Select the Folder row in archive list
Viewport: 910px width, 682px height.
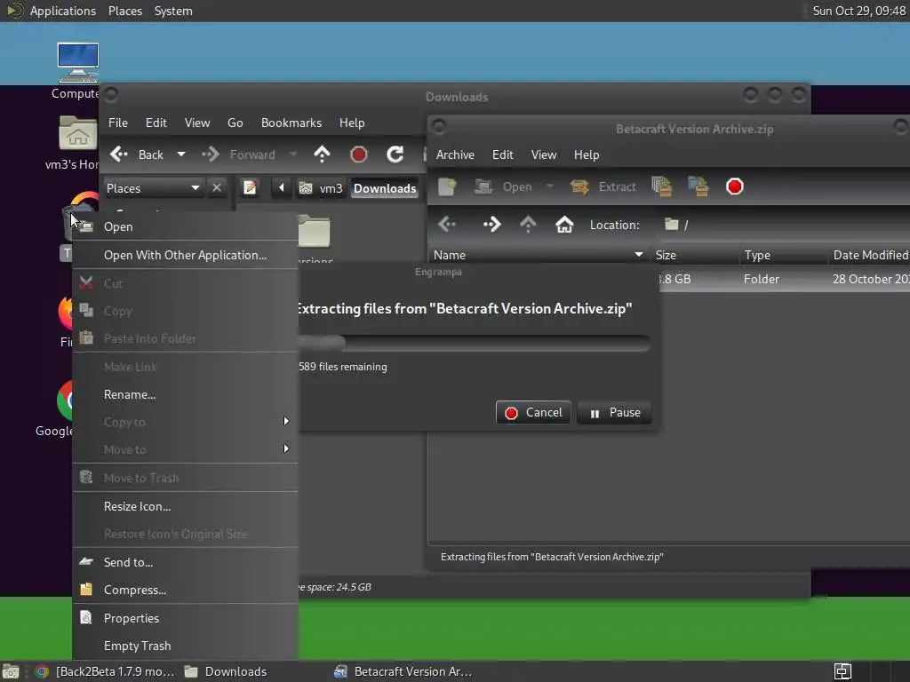click(x=784, y=279)
